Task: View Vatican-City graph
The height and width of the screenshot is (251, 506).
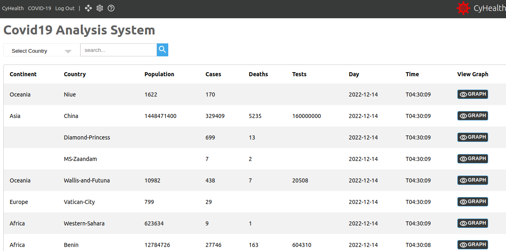Action: 472,202
